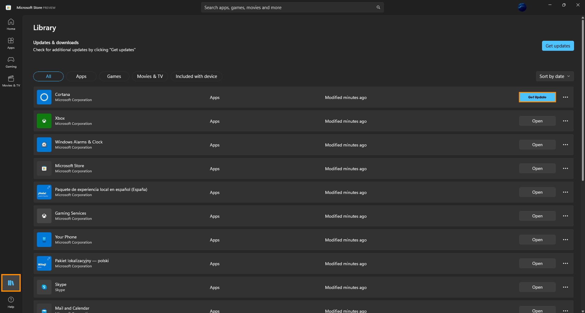
Task: Click the Microsoft Store logo icon
Action: [9, 7]
